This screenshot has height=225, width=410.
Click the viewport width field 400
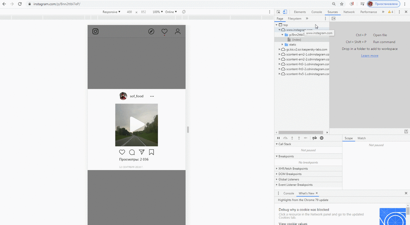(x=129, y=12)
